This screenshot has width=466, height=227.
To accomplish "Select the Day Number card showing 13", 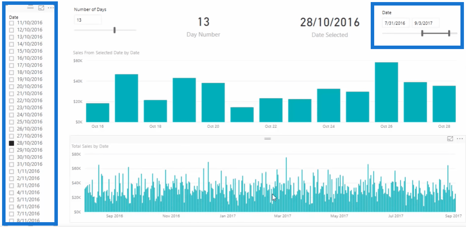I will coord(203,26).
